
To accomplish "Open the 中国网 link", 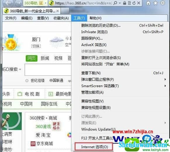I will (26, 104).
